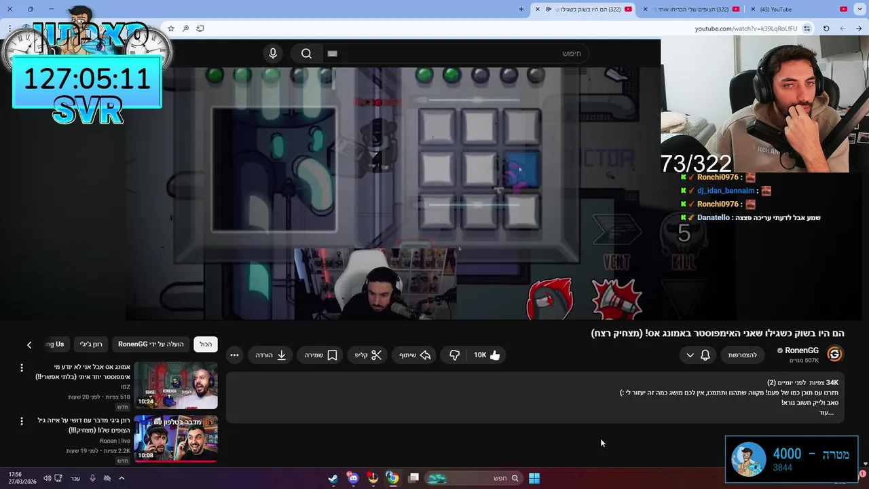Reload the page
The width and height of the screenshot is (869, 489).
pyautogui.click(x=826, y=29)
